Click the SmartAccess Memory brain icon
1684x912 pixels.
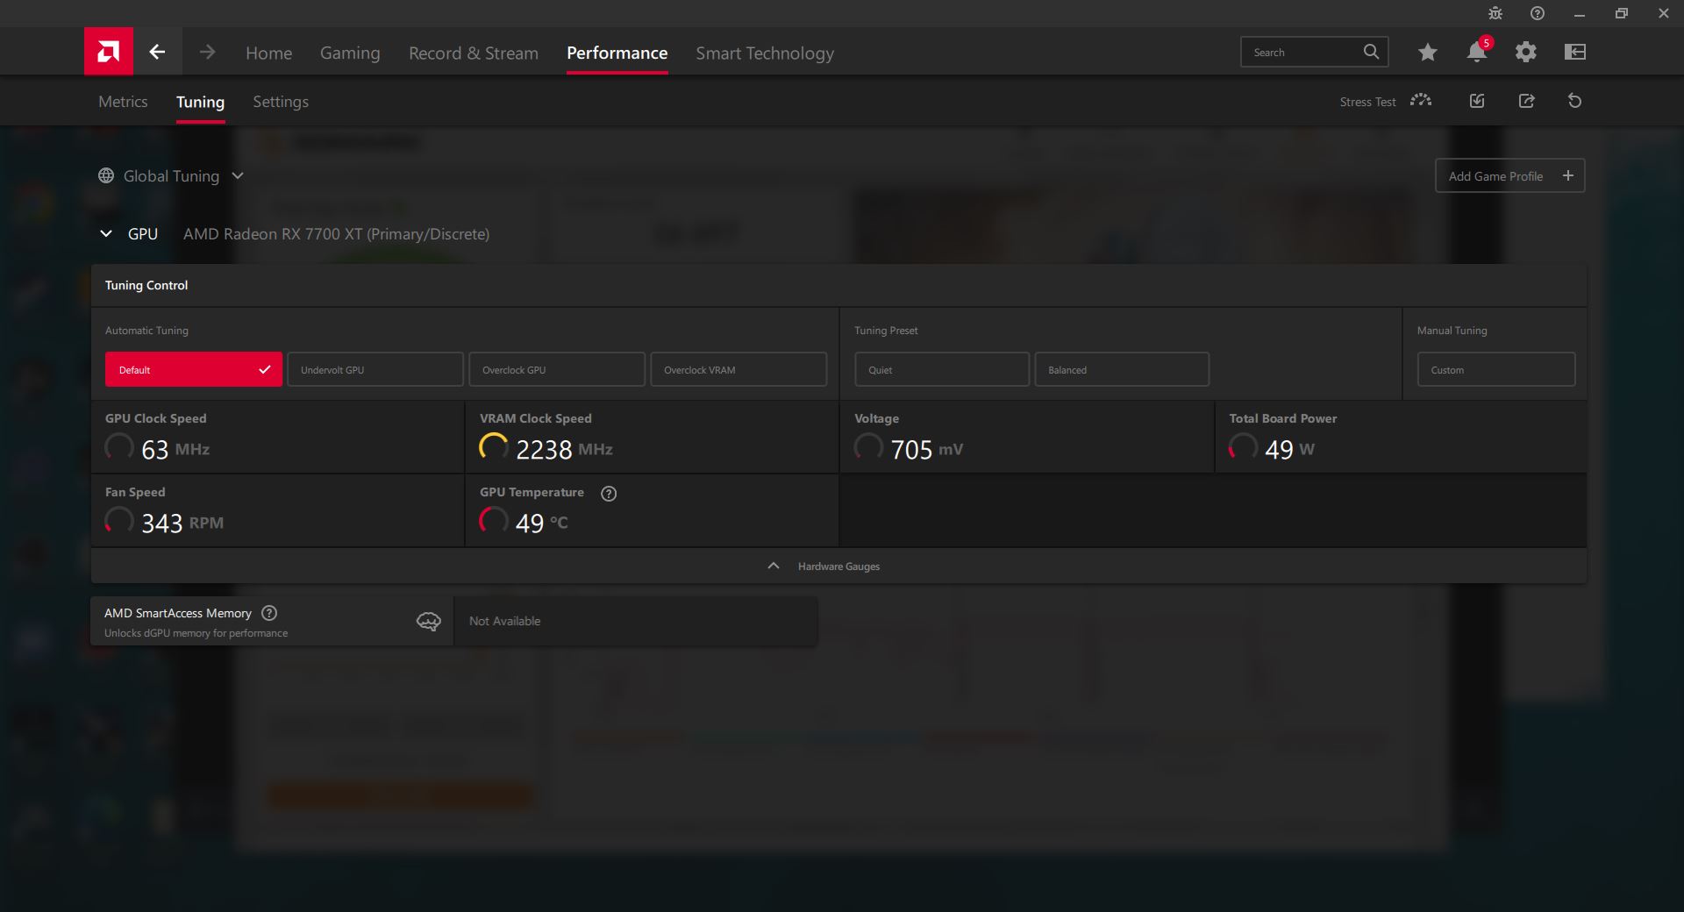point(428,622)
